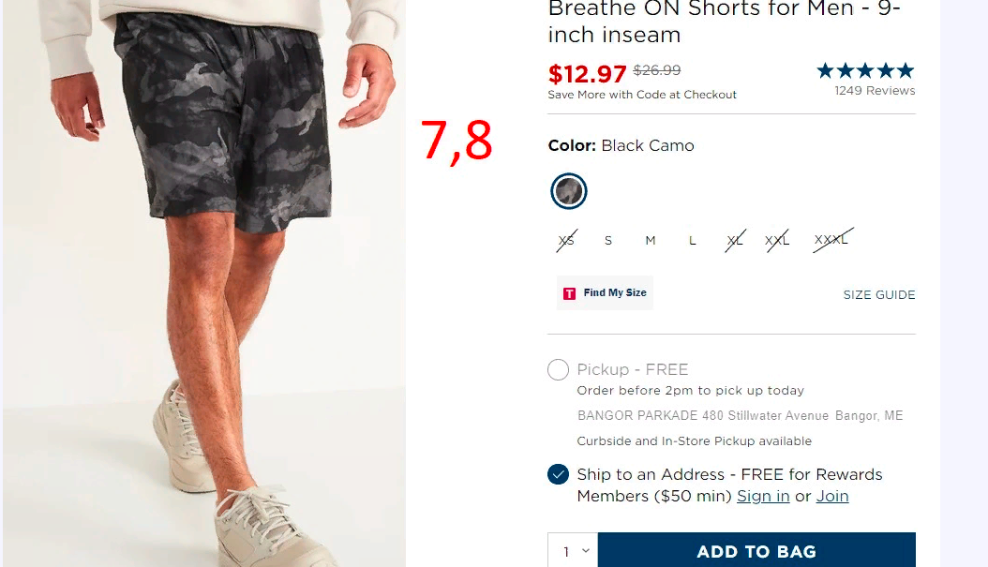988x567 pixels.
Task: Open the 1249 Reviews link
Action: pyautogui.click(x=875, y=91)
